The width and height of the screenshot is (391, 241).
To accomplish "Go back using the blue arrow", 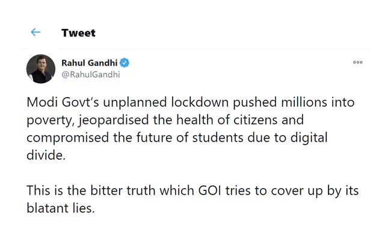I will point(35,33).
